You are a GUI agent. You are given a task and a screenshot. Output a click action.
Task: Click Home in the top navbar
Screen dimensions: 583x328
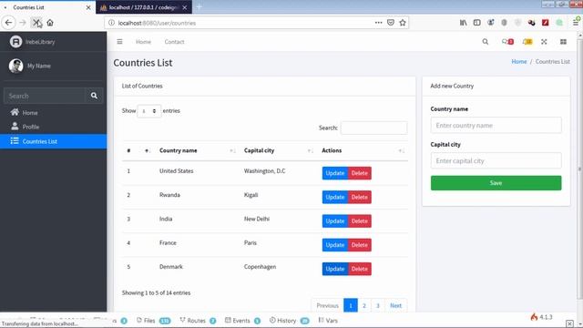[x=143, y=42]
